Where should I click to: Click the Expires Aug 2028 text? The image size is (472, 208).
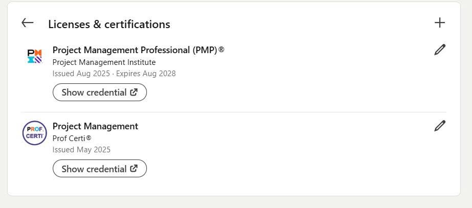coord(146,74)
